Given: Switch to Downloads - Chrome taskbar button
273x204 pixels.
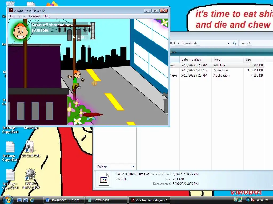Looking at the screenshot, I should (64, 200).
